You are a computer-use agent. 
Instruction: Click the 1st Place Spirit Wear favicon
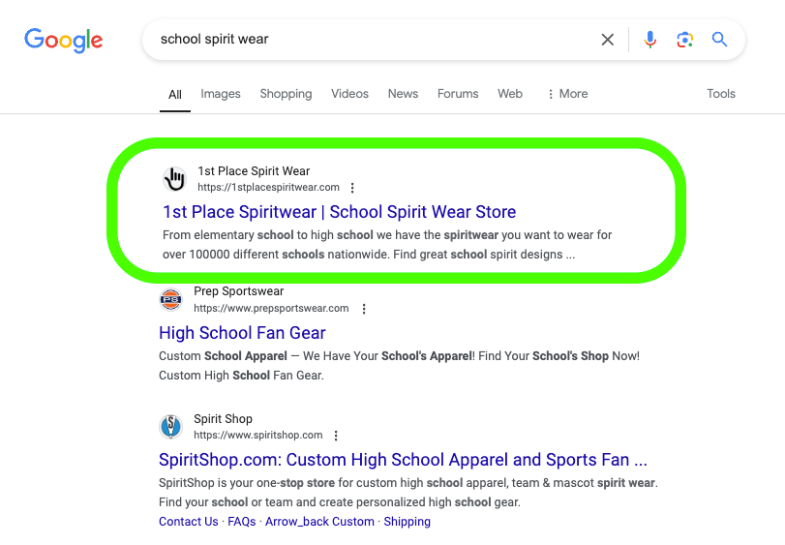174,179
